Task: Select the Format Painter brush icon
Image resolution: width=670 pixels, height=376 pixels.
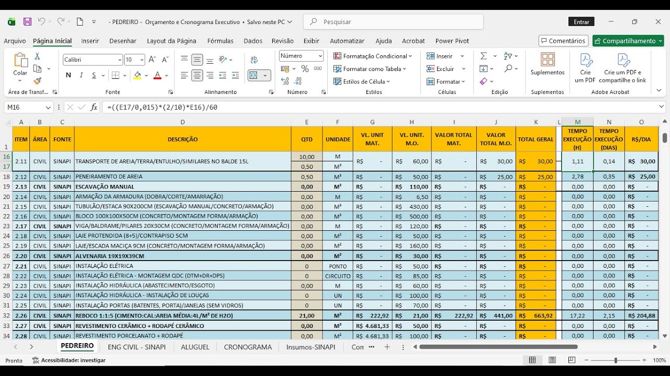Action: [37, 81]
